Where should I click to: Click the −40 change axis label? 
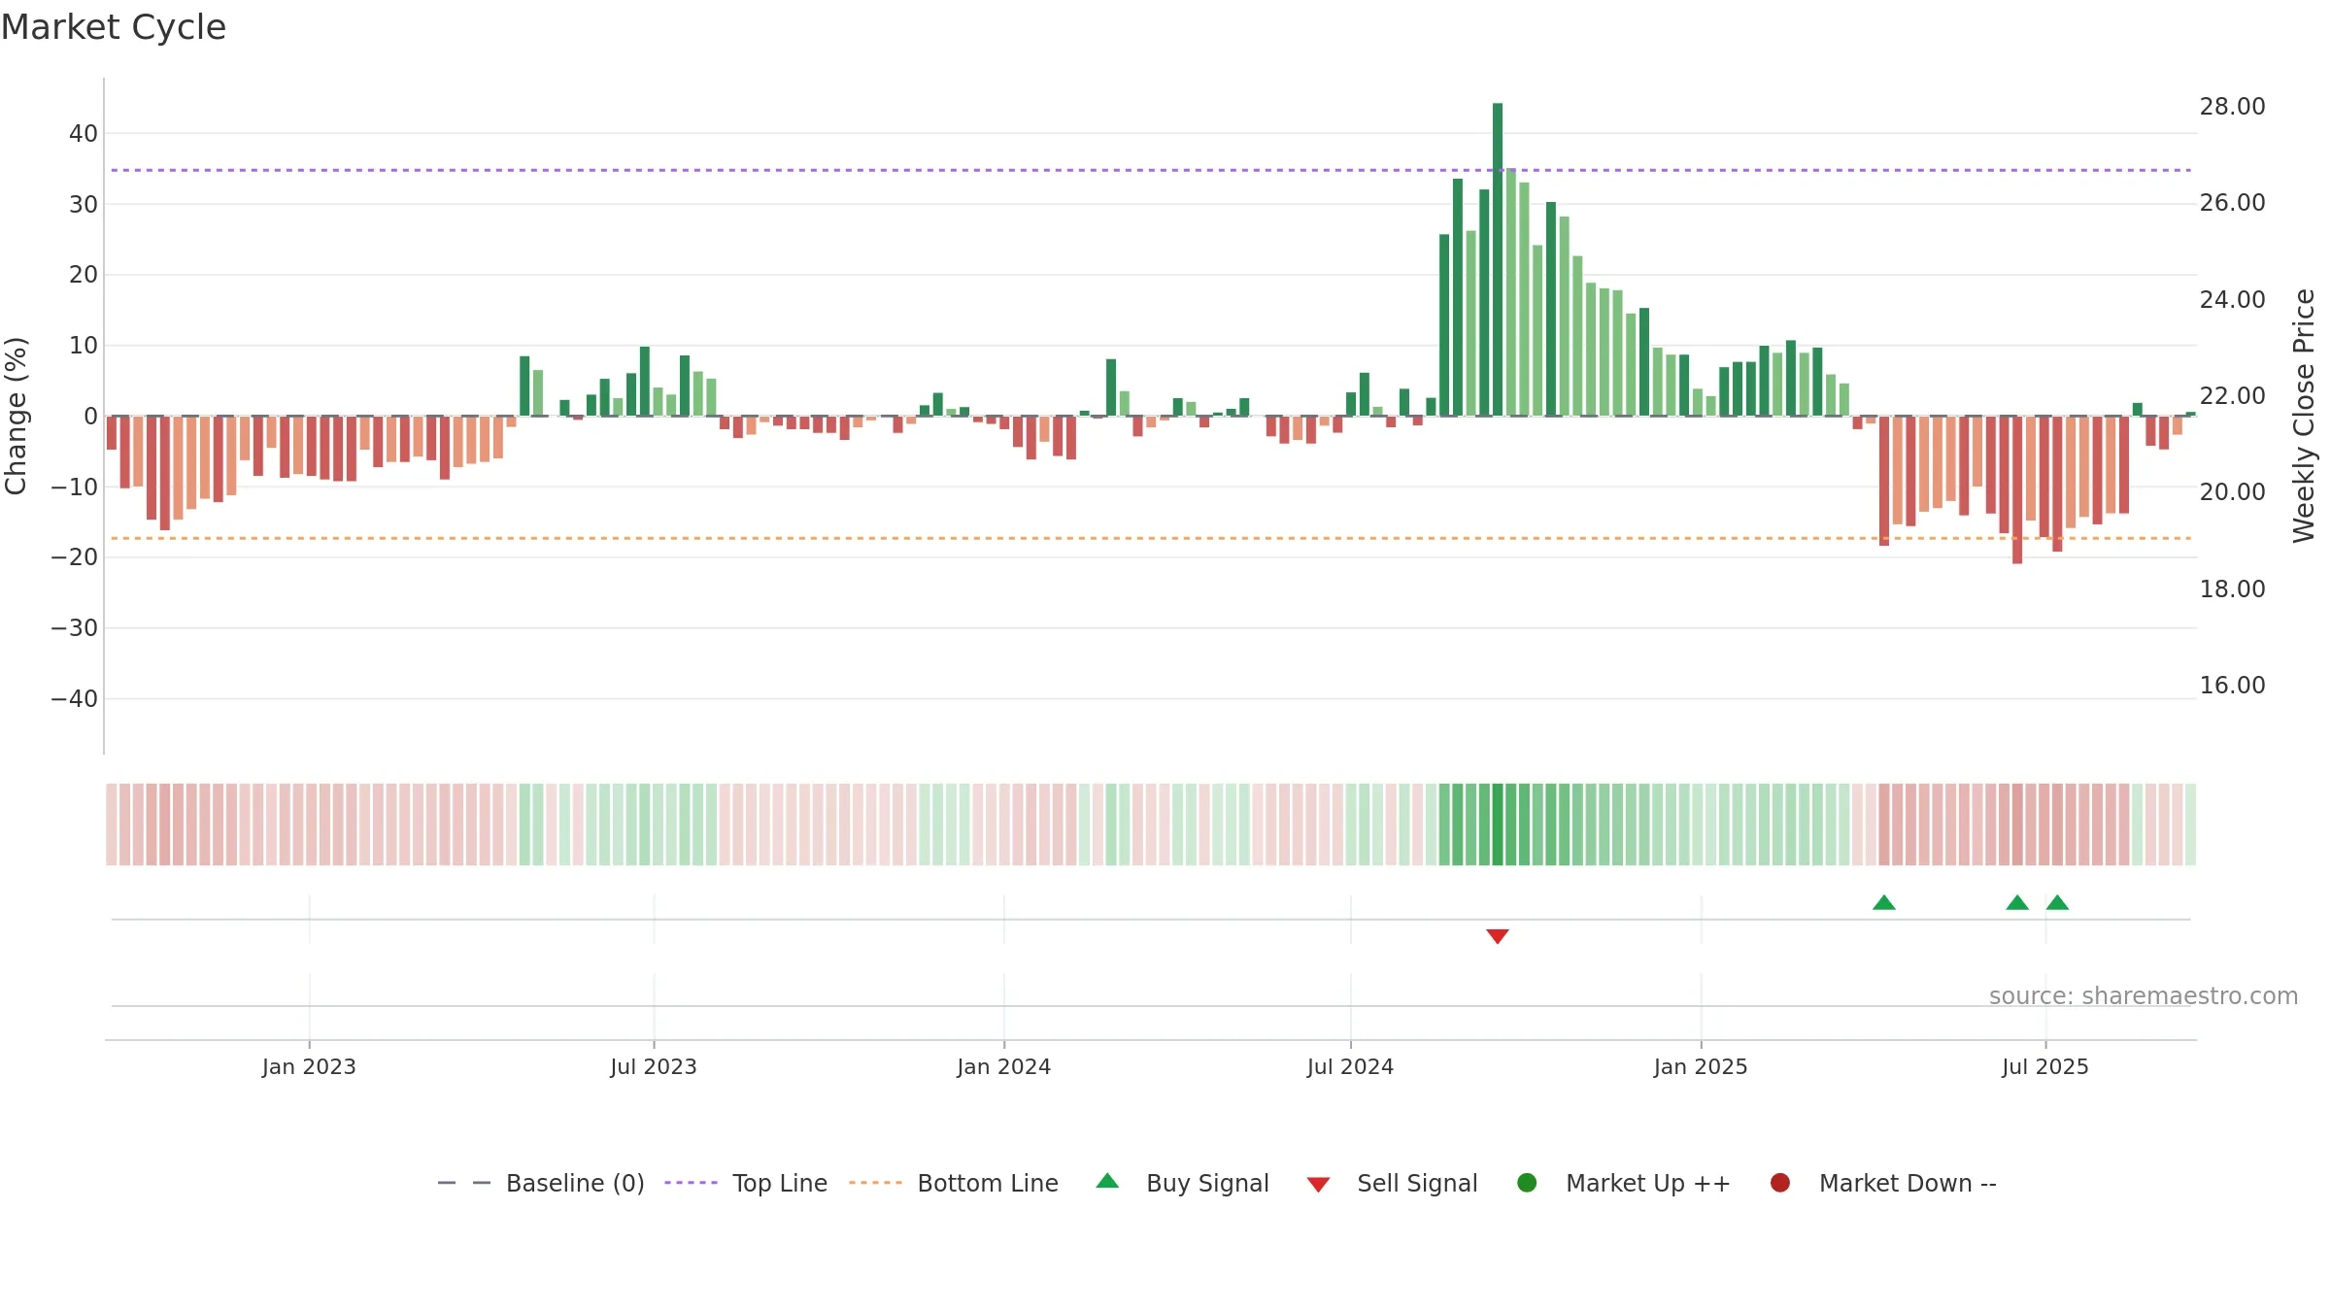[75, 699]
